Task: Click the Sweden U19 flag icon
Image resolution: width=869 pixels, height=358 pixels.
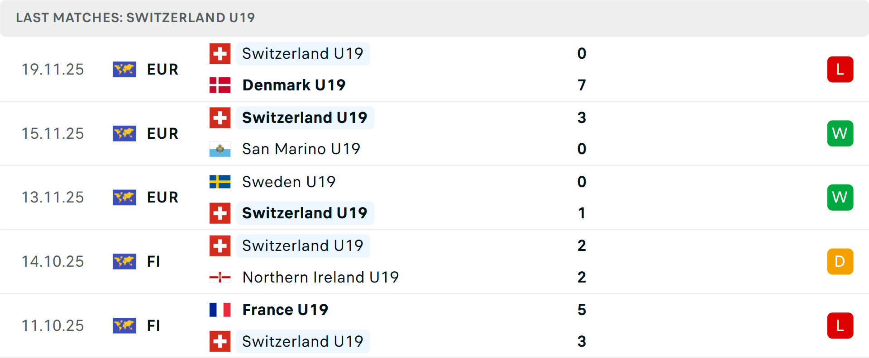Action: pyautogui.click(x=220, y=182)
